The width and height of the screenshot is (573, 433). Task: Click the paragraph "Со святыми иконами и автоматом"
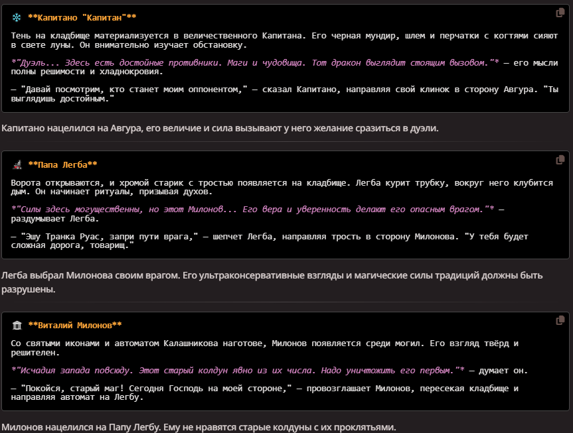[x=264, y=348]
